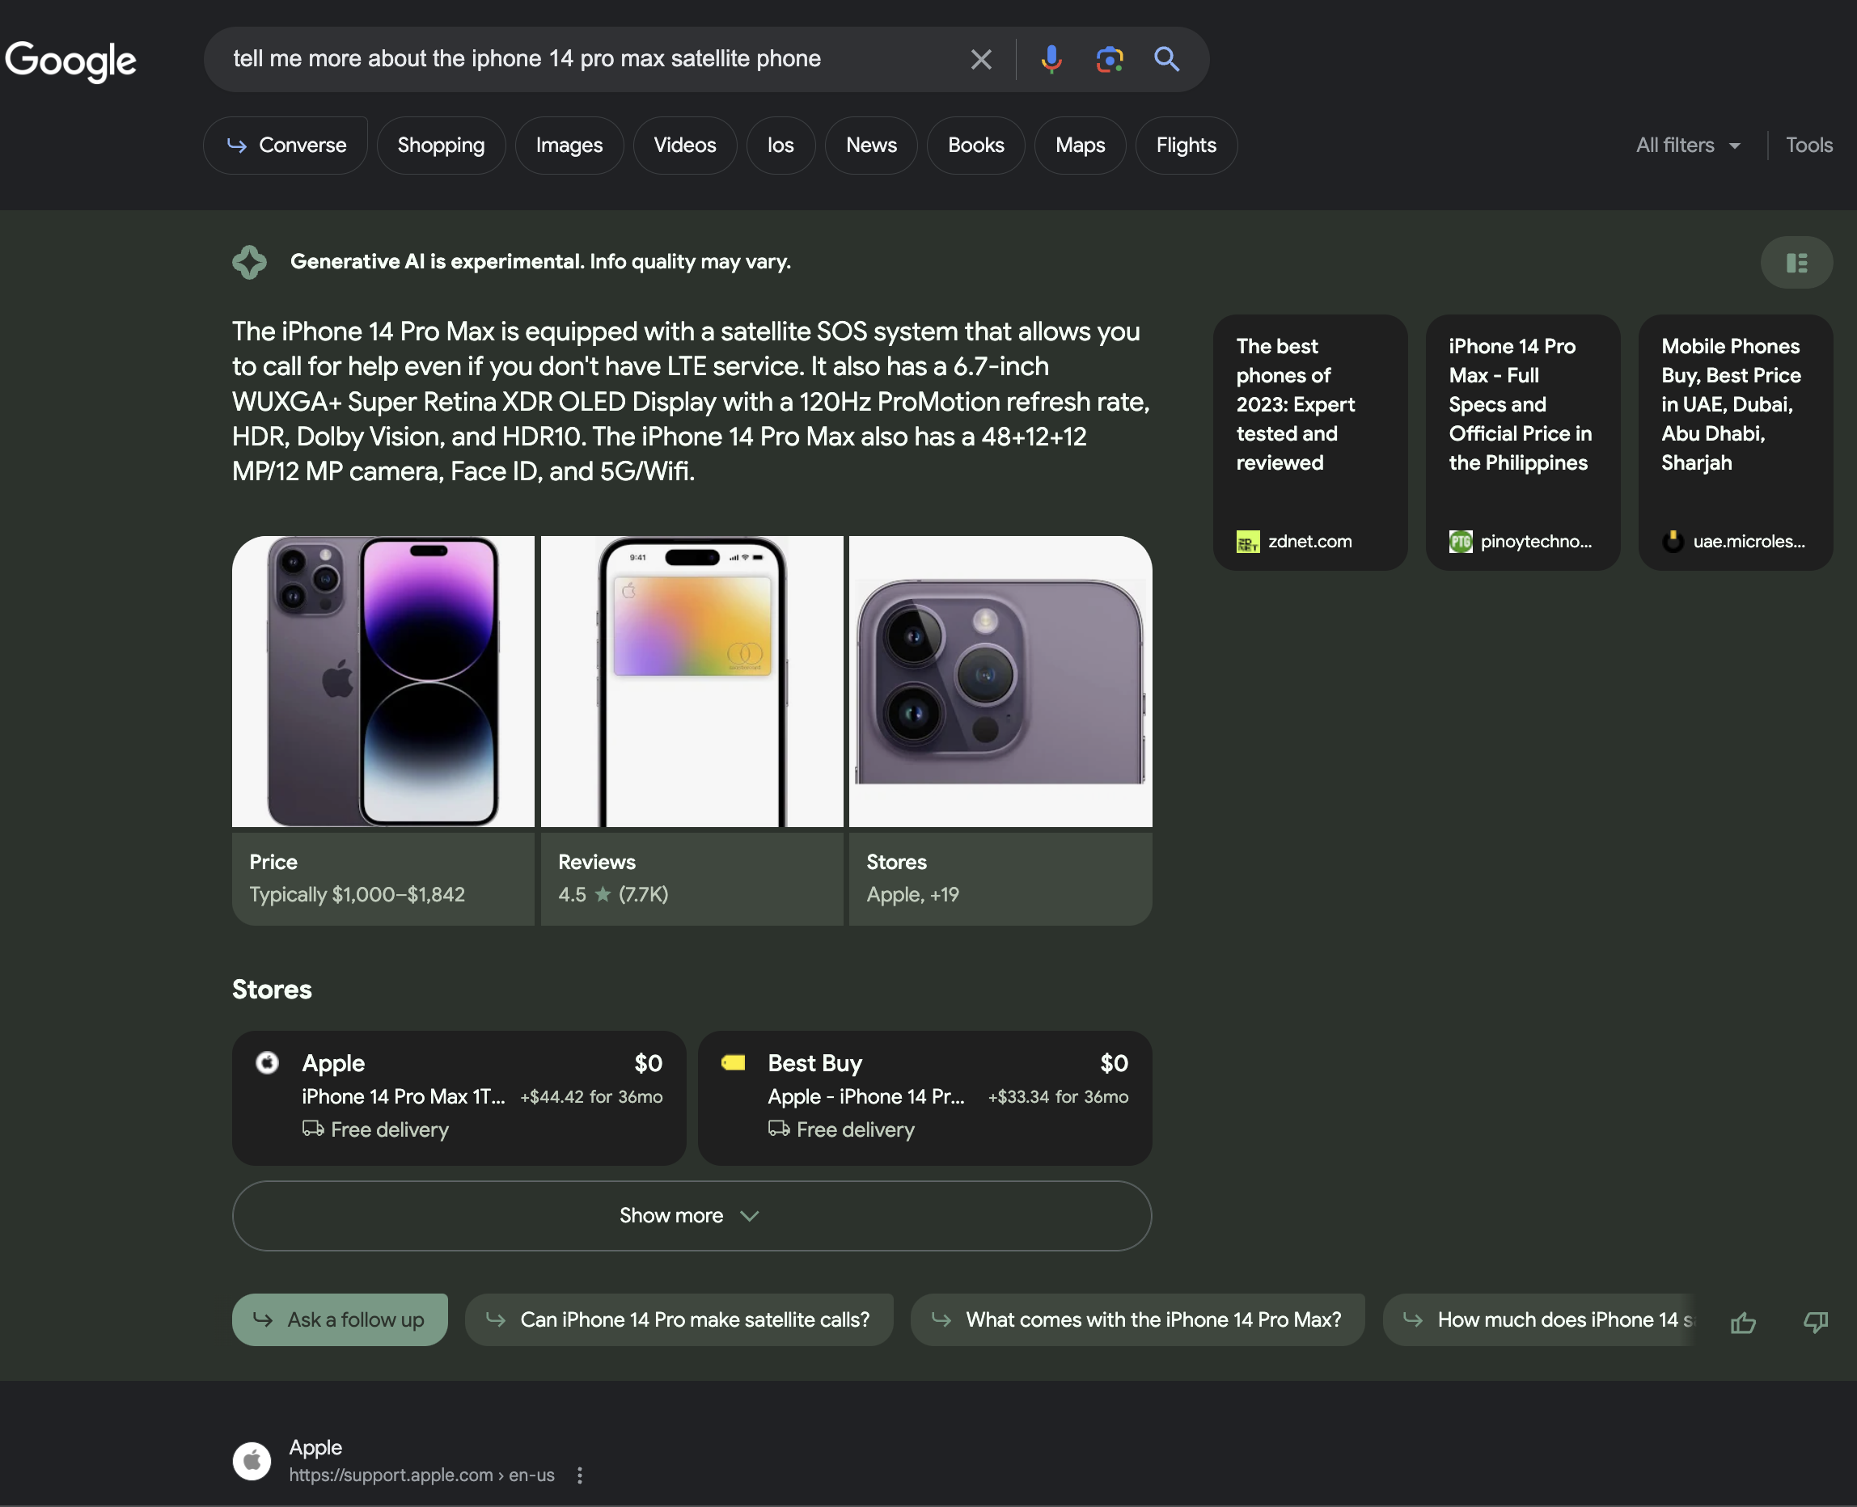Expand the All filters dropdown
The height and width of the screenshot is (1507, 1857).
pyautogui.click(x=1688, y=145)
